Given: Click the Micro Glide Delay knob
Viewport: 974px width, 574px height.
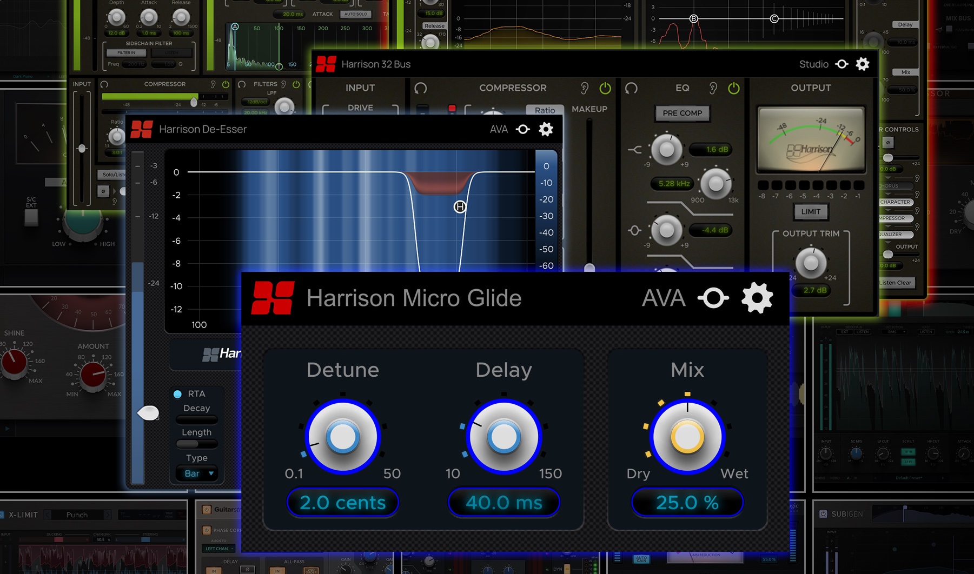Looking at the screenshot, I should pos(504,437).
